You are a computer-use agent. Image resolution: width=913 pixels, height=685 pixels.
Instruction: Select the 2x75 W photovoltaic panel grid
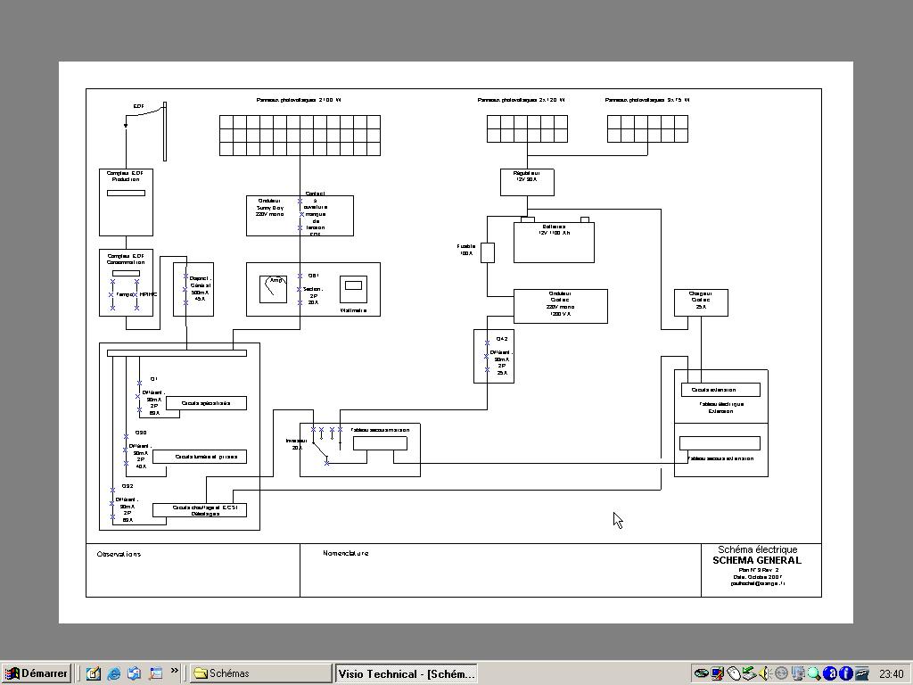pyautogui.click(x=647, y=128)
